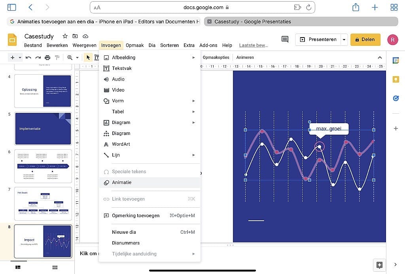The height and width of the screenshot is (274, 405).
Task: Open Vorm submenu
Action: point(150,101)
